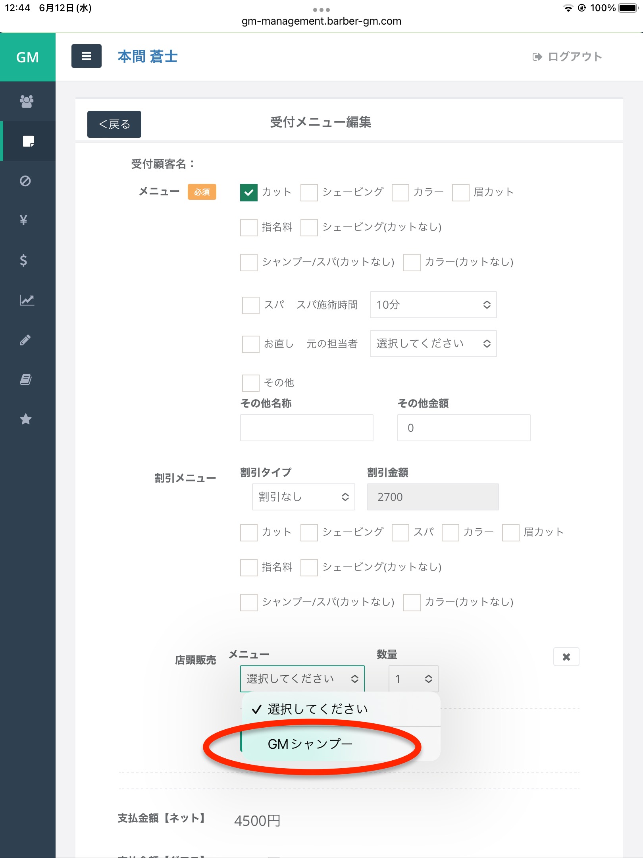This screenshot has width=643, height=858.
Task: Select 選択してください option in open list
Action: point(318,709)
